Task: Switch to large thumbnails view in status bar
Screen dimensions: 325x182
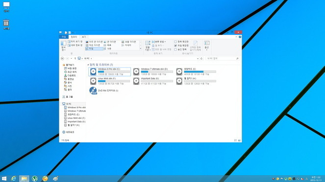Action: coord(239,140)
